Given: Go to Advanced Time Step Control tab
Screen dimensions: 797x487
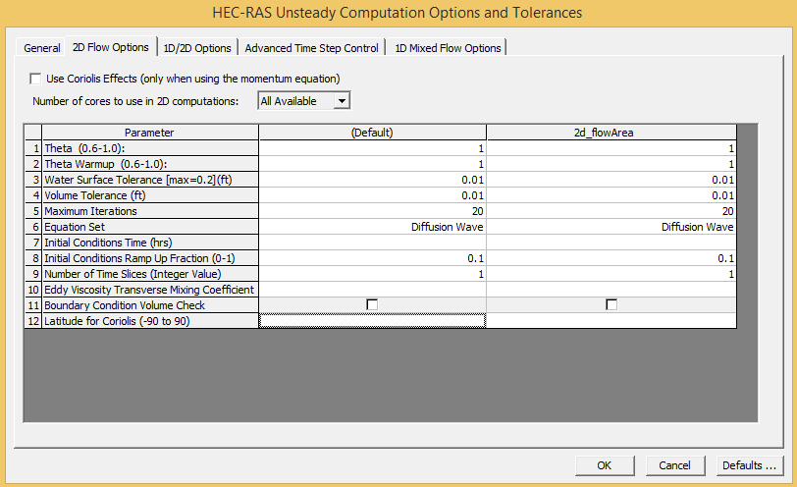Looking at the screenshot, I should [x=311, y=48].
